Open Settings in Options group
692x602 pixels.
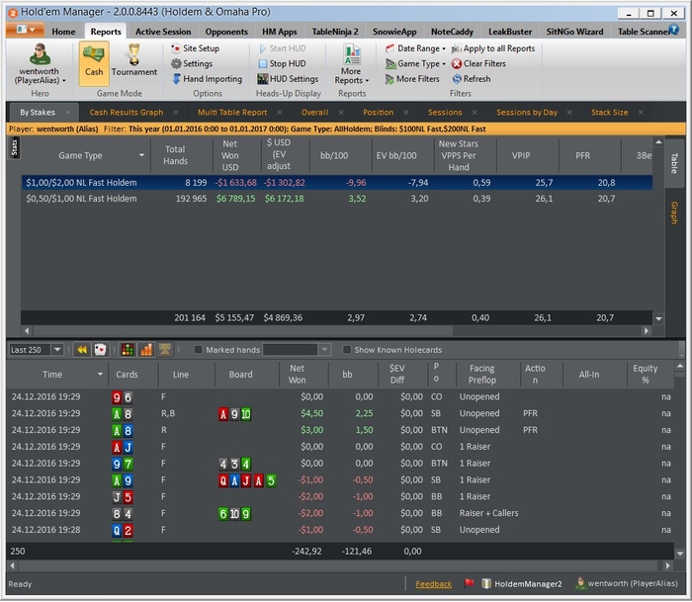[192, 63]
